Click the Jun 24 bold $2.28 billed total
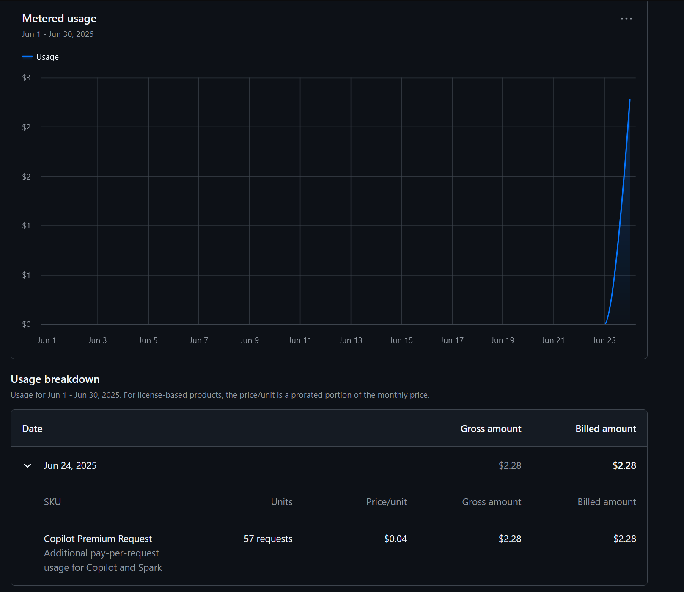The height and width of the screenshot is (592, 684). click(624, 465)
